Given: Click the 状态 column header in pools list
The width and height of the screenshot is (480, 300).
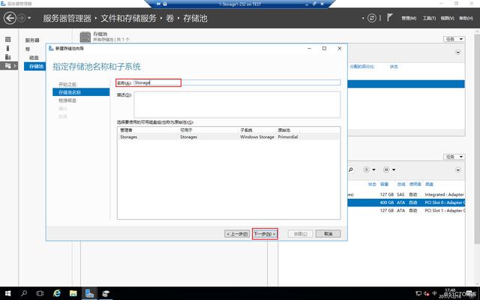Looking at the screenshot, I should click(394, 67).
